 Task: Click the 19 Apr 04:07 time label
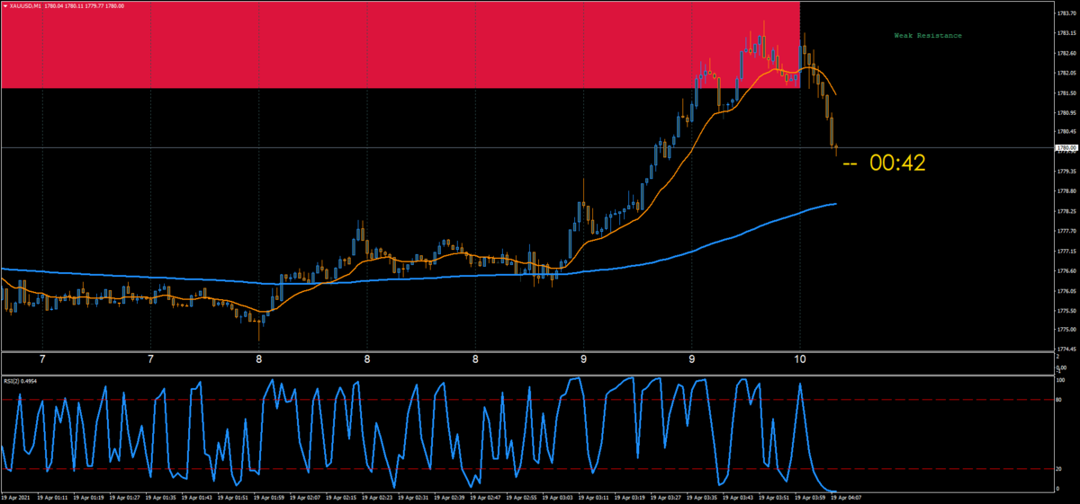(x=847, y=497)
